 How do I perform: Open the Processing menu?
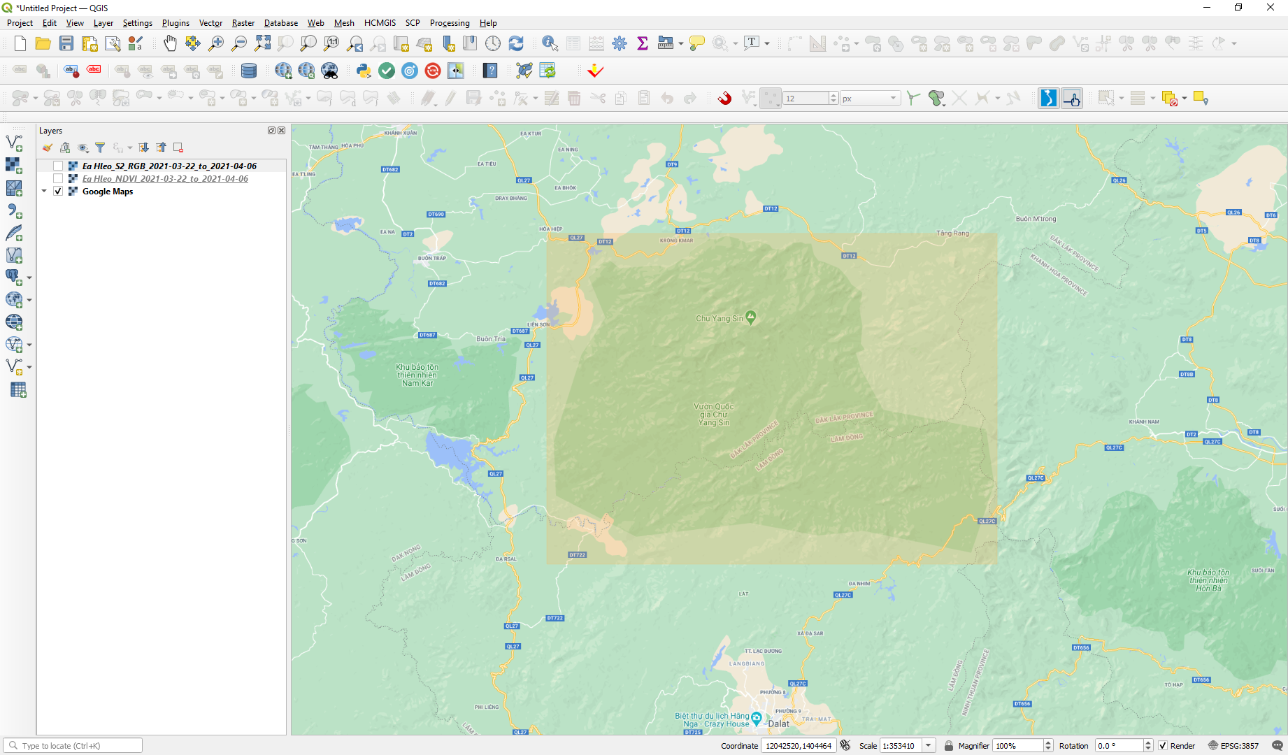coord(450,23)
